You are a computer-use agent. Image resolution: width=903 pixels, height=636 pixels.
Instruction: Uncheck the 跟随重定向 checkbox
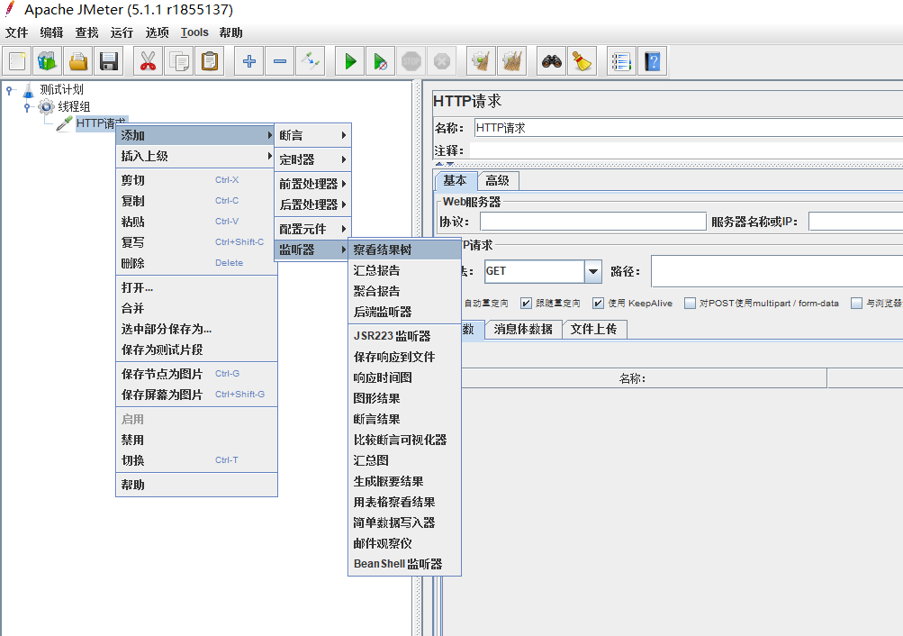(527, 304)
